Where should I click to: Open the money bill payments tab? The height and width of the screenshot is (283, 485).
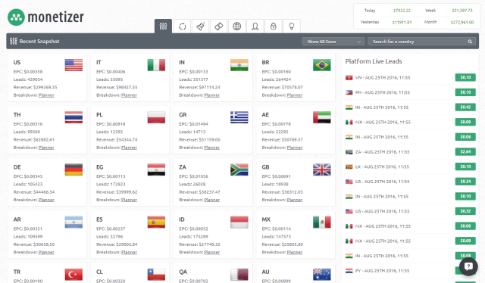pos(219,26)
